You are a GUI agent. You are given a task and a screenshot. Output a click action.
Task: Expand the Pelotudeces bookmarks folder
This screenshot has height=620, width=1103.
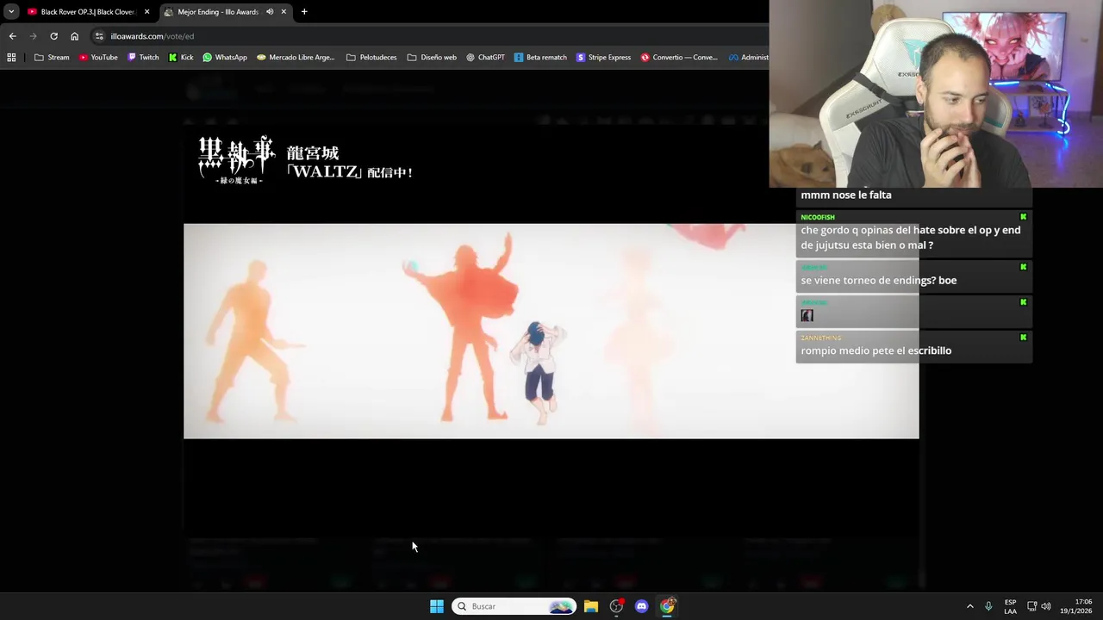pyautogui.click(x=371, y=58)
